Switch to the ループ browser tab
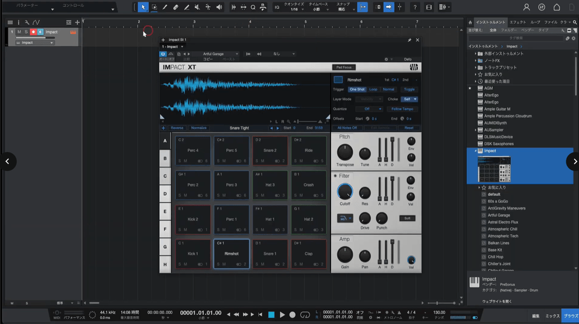Viewport: 579px width, 324px height. tap(535, 22)
